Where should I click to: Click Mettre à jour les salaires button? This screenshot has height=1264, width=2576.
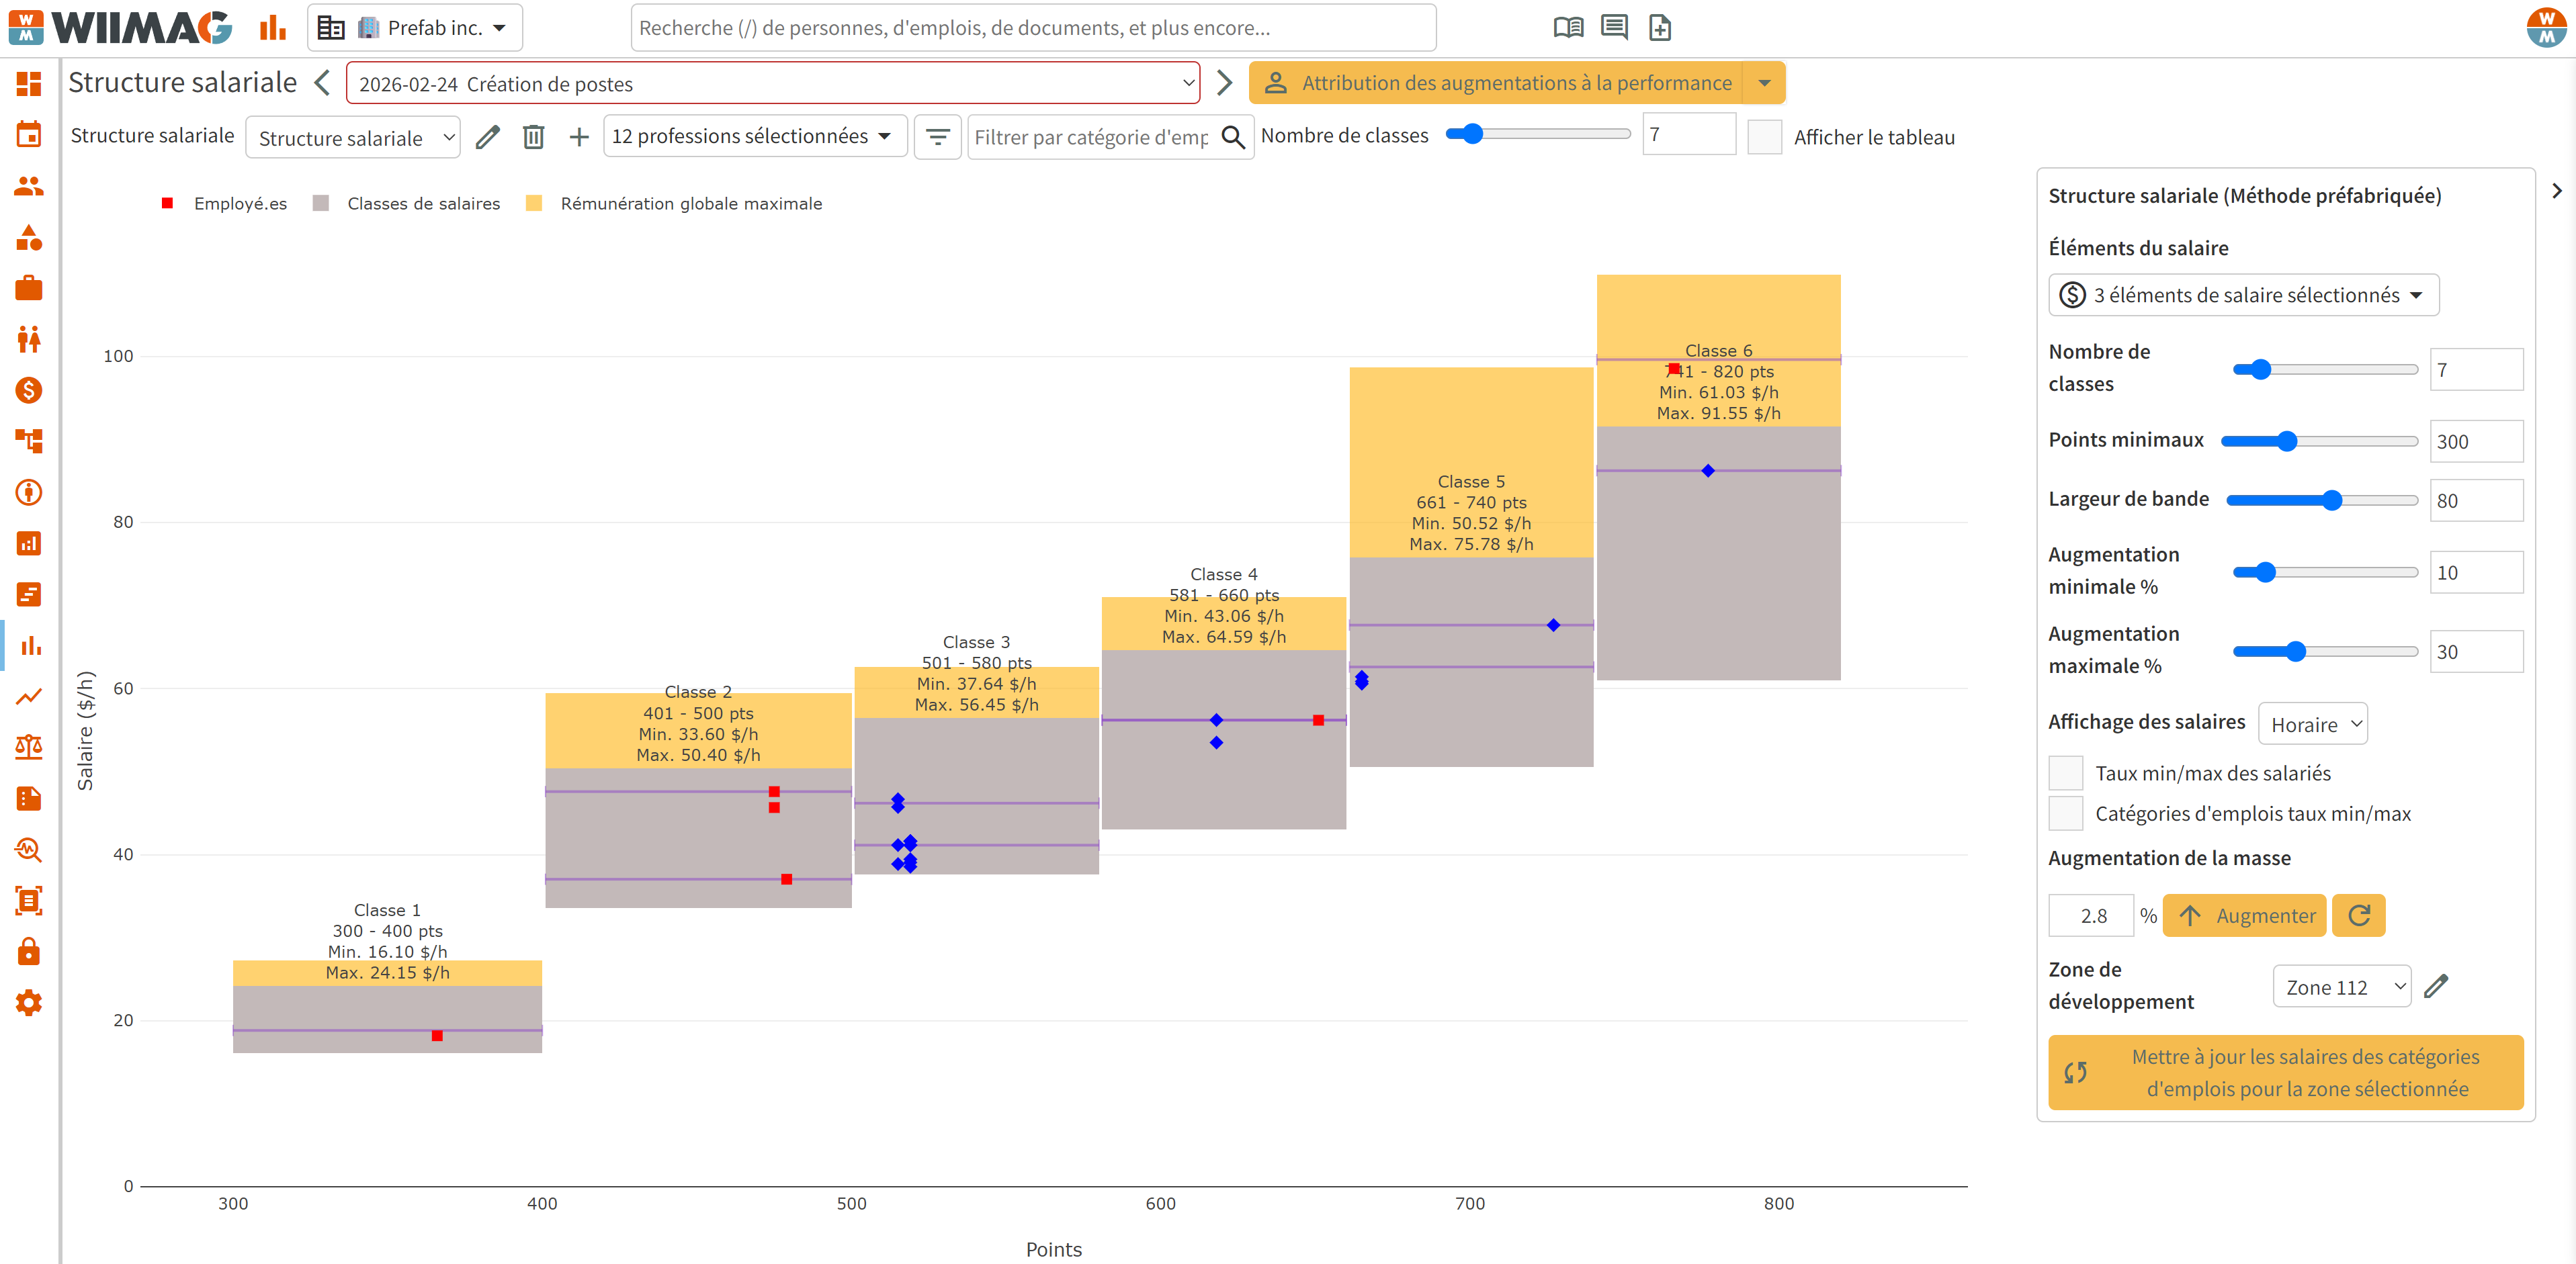pos(2285,1072)
